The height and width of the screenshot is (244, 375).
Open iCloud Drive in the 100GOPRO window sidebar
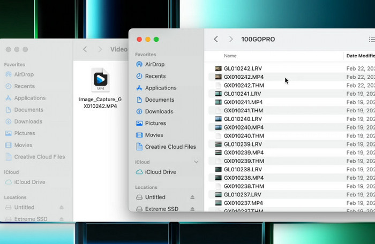(x=156, y=172)
